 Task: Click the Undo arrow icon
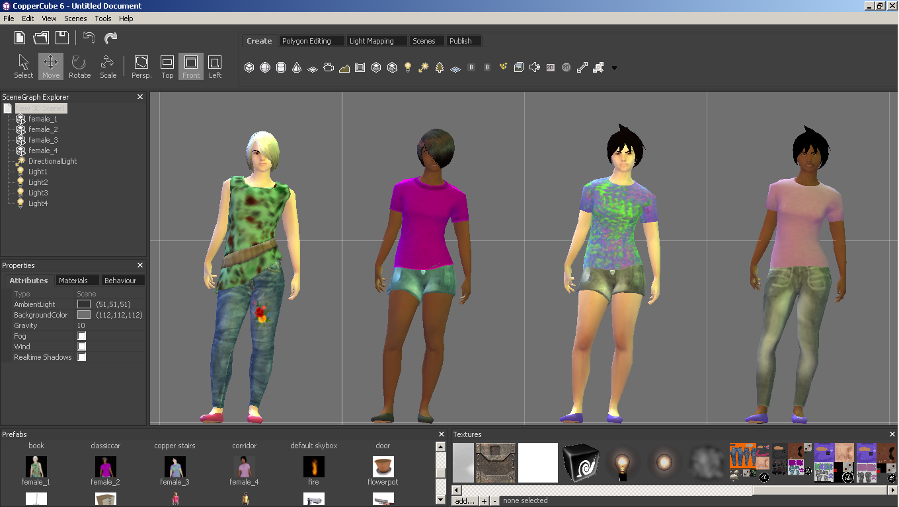[x=89, y=38]
